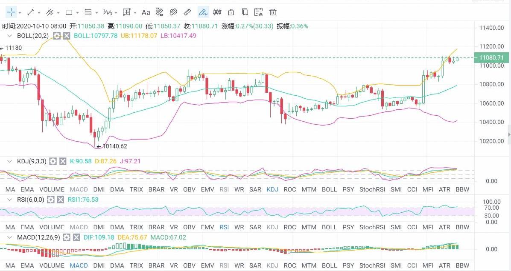This screenshot has width=511, height=271.
Task: Click the trash icon to delete drawings
Action: (x=273, y=12)
